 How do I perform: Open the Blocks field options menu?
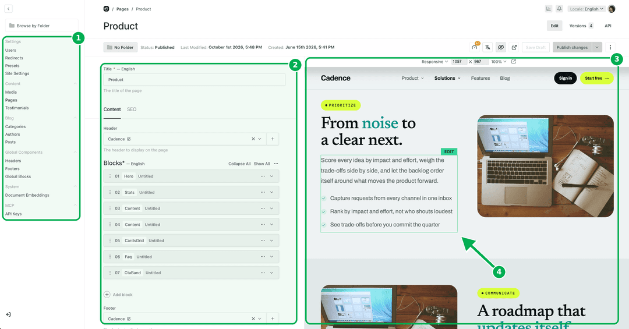(276, 164)
